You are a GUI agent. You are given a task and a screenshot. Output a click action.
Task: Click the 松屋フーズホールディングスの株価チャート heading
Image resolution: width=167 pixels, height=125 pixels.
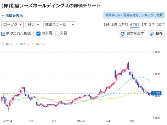click(x=51, y=6)
